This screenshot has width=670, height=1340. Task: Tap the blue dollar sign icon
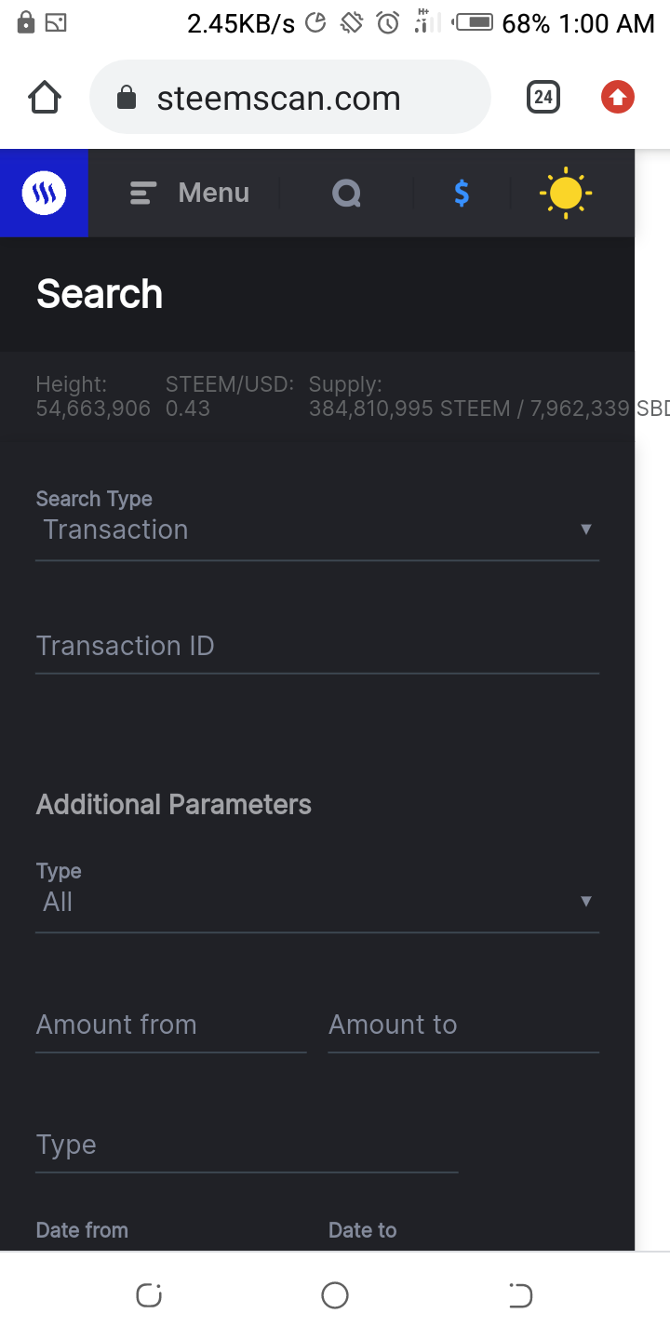coord(462,193)
